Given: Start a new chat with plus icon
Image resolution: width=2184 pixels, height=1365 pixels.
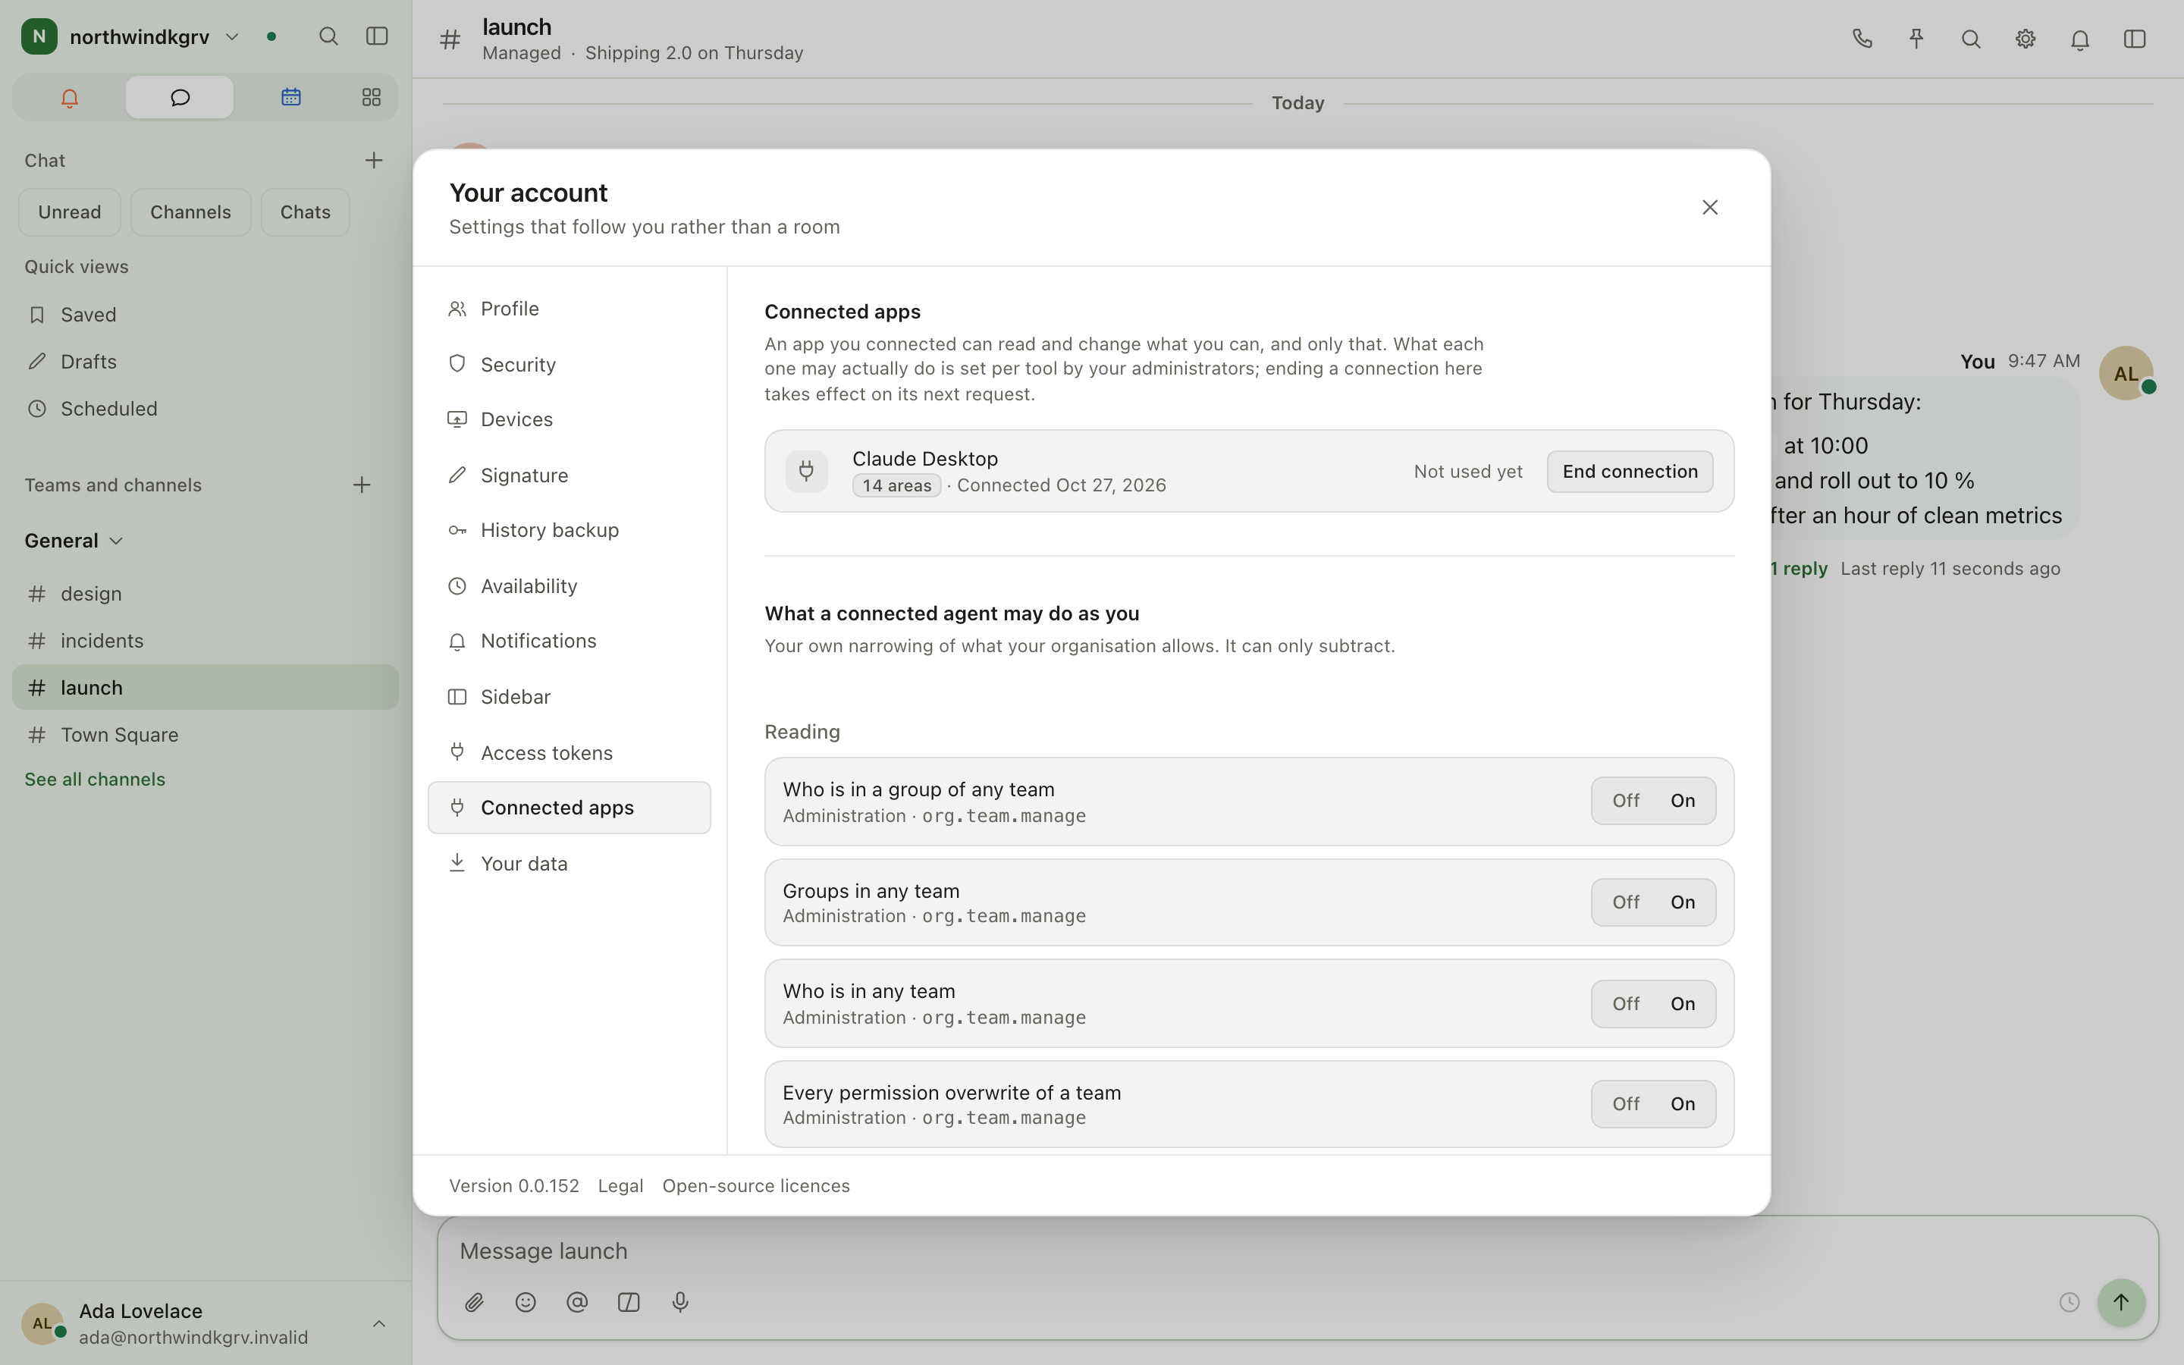Looking at the screenshot, I should click(374, 161).
